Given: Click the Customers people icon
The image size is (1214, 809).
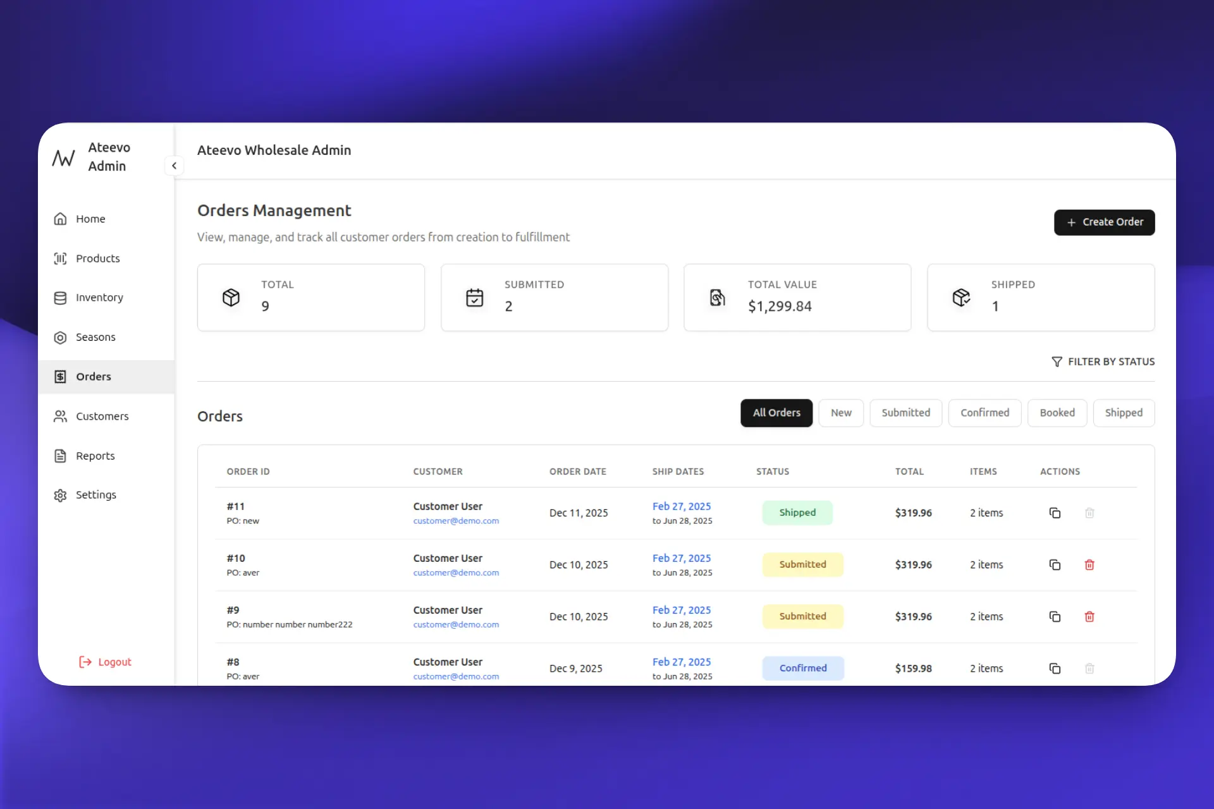Looking at the screenshot, I should click(60, 417).
